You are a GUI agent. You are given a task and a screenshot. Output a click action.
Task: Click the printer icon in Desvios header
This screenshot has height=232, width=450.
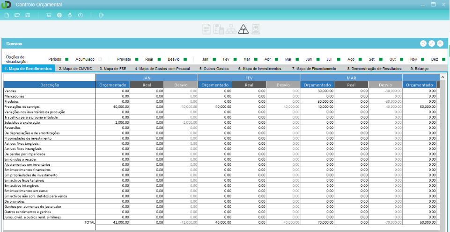(440, 43)
